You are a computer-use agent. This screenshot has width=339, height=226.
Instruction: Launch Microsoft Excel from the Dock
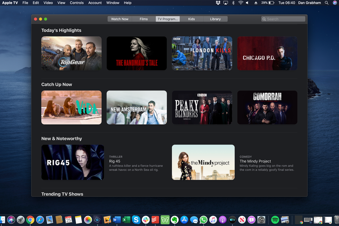pyautogui.click(x=126, y=220)
